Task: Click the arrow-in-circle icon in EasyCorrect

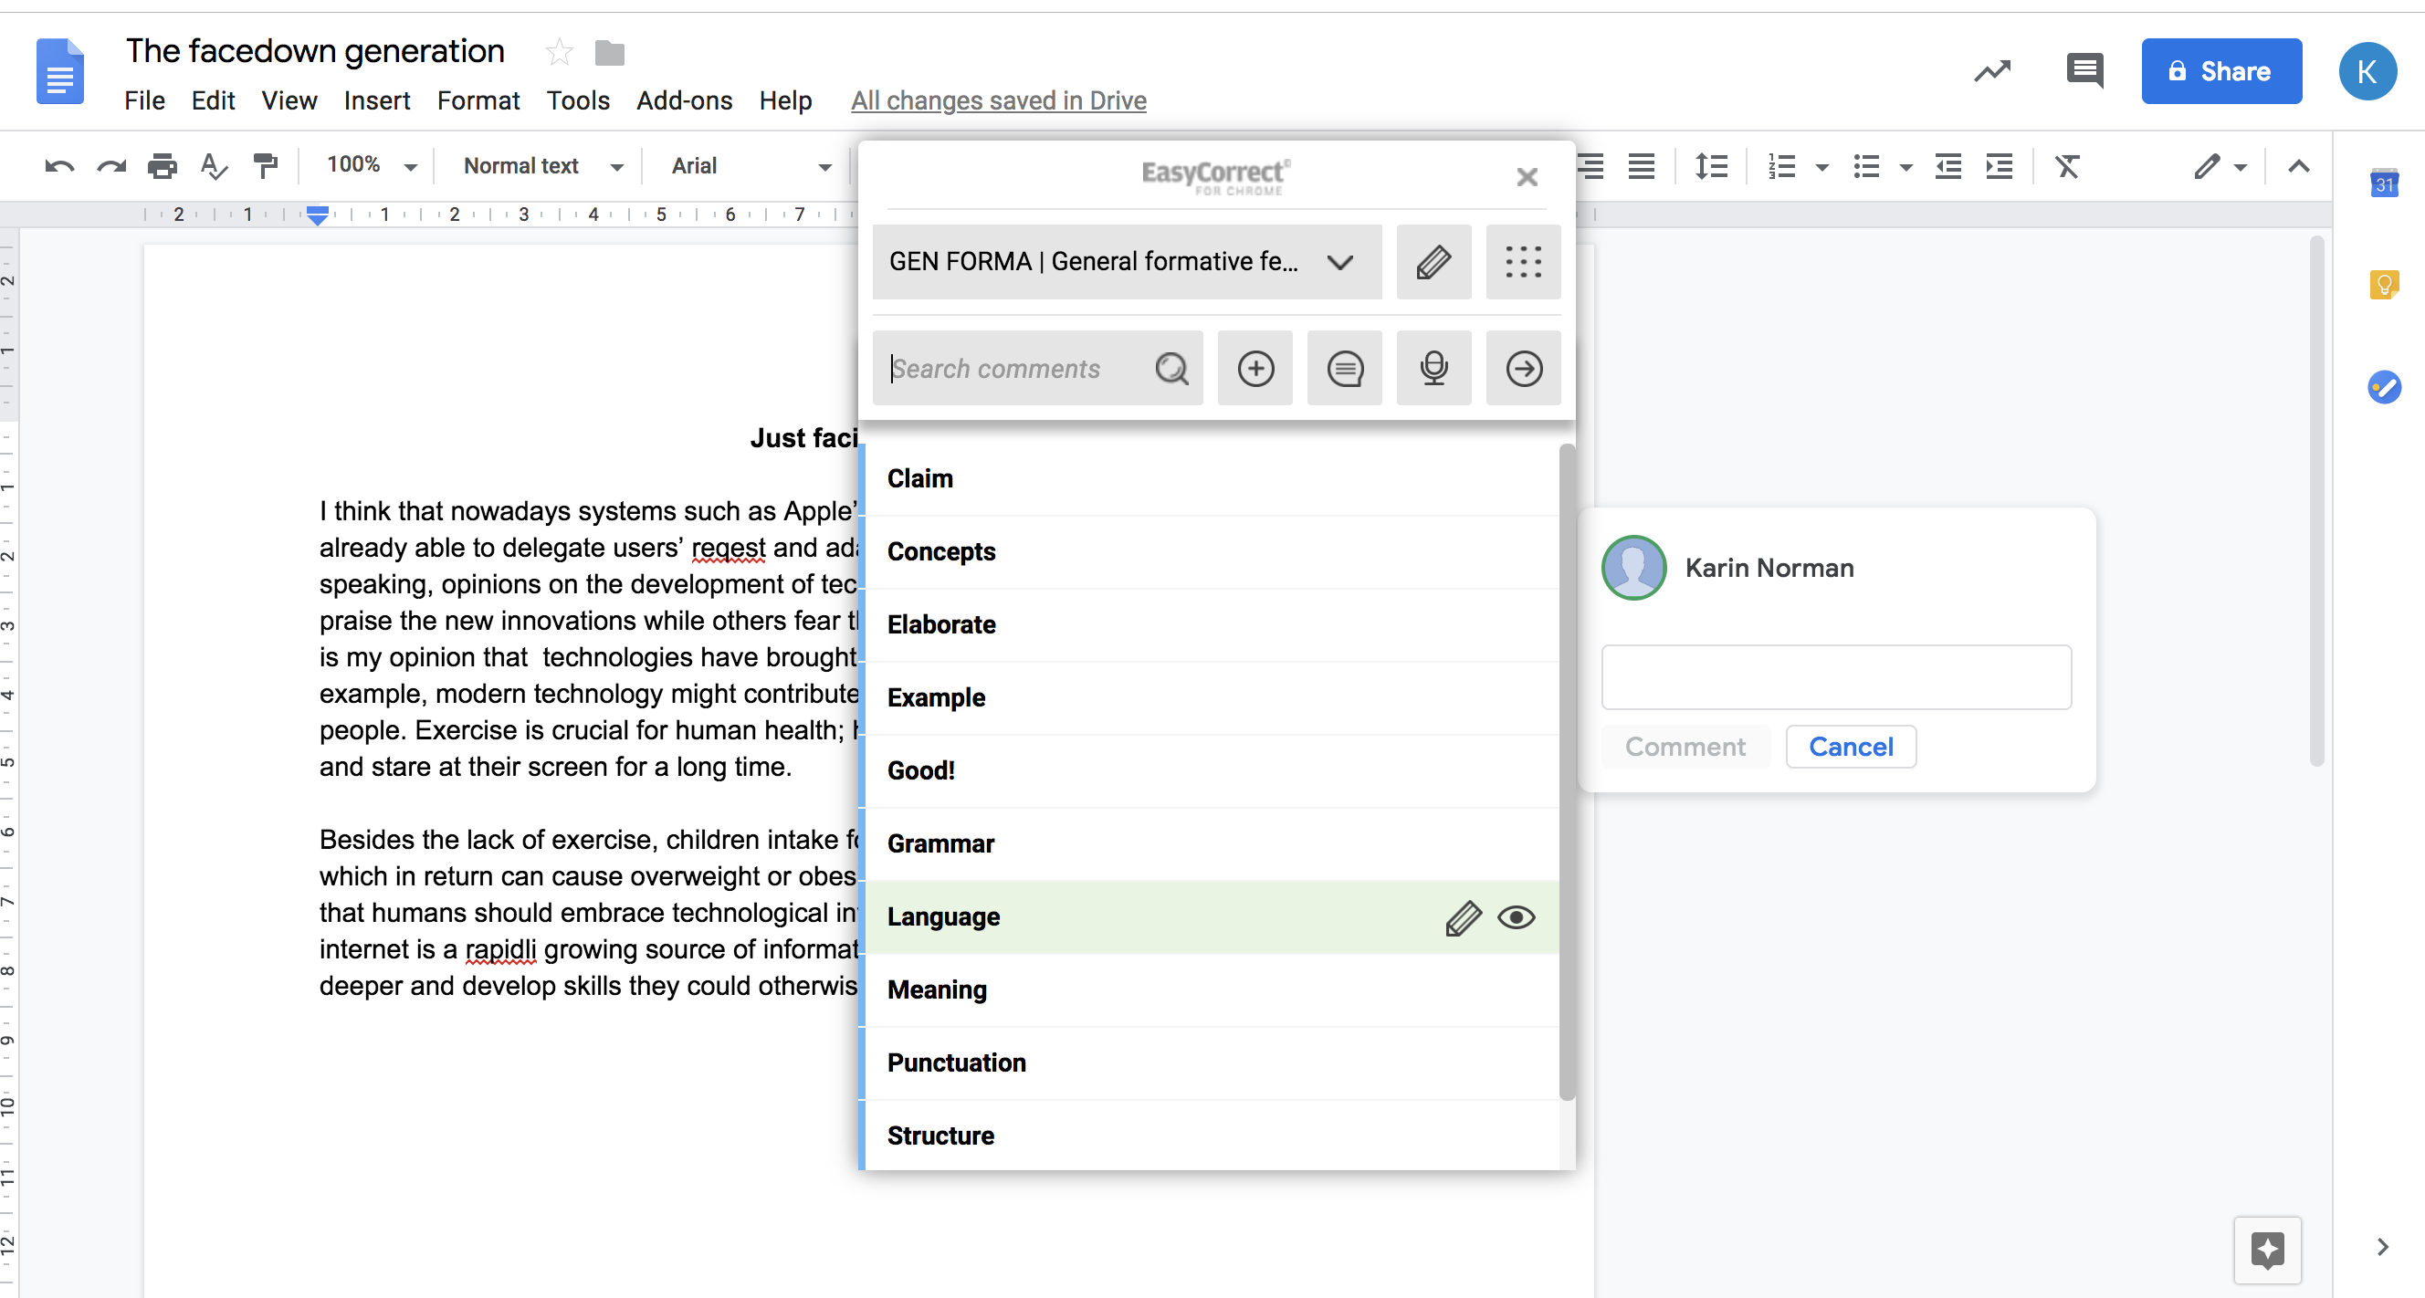Action: 1522,368
